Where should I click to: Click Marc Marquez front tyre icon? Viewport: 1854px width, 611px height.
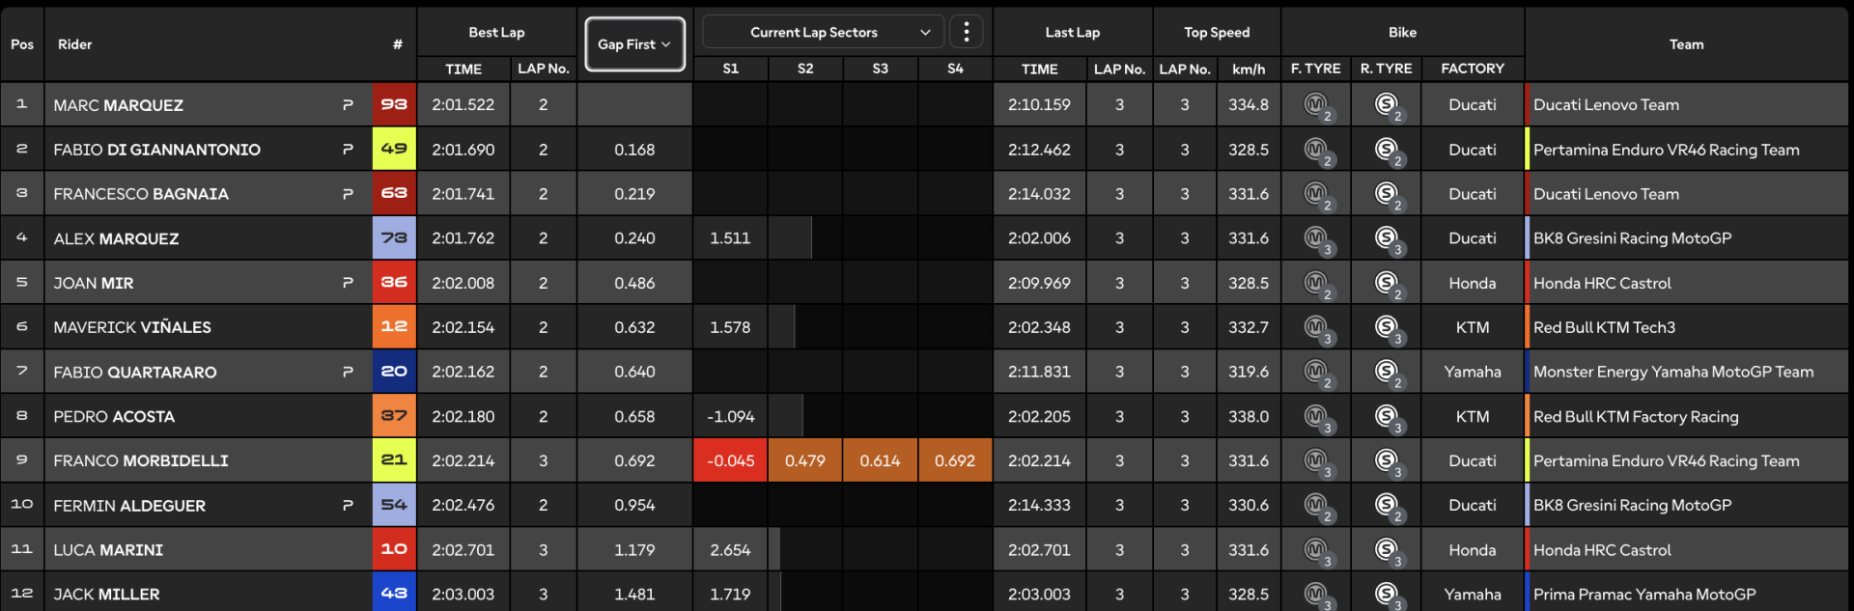(1318, 106)
